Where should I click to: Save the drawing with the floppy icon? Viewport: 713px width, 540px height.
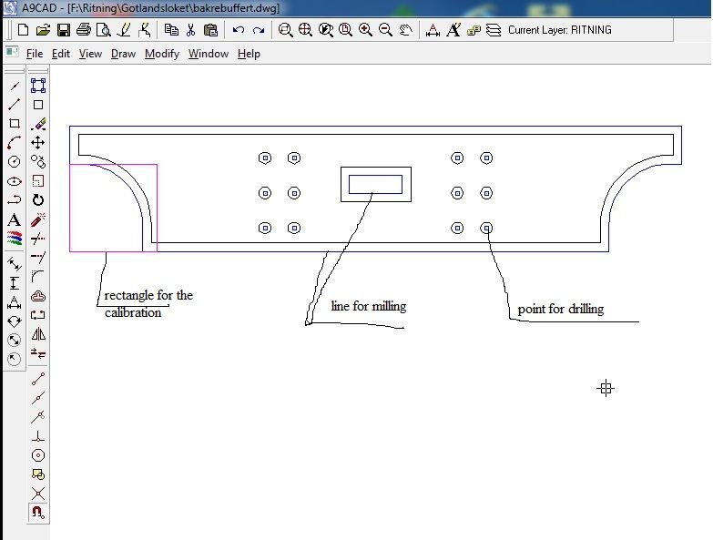pyautogui.click(x=63, y=30)
